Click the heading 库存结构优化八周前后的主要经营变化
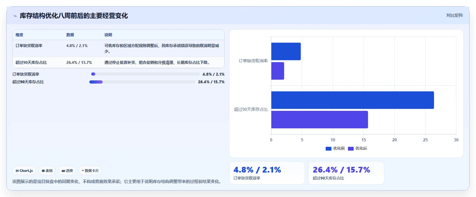 (x=74, y=16)
